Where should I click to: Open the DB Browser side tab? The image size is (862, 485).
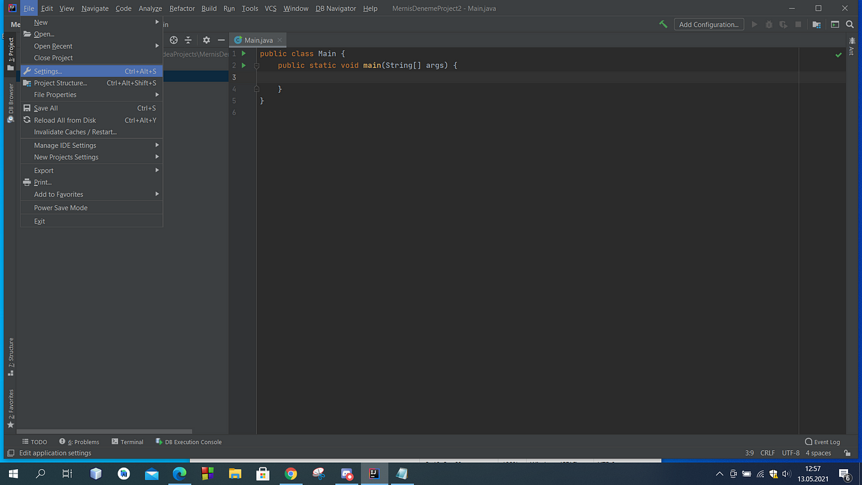10,103
